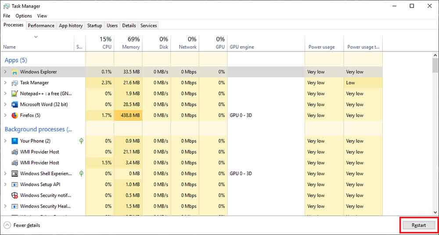Expand the Notepad++ process row
Image resolution: width=439 pixels, height=235 pixels.
coord(5,94)
